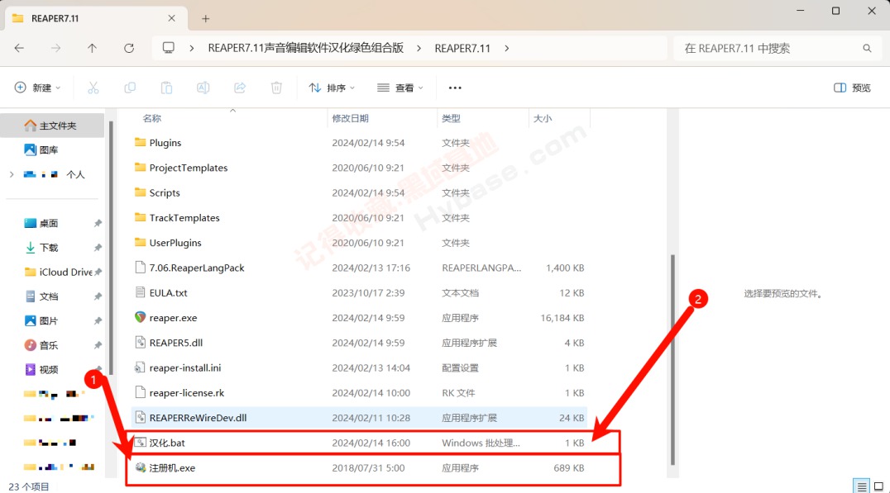Click REAPER7.11 breadcrumb in address bar
Screen dimensions: 890x493
462,48
